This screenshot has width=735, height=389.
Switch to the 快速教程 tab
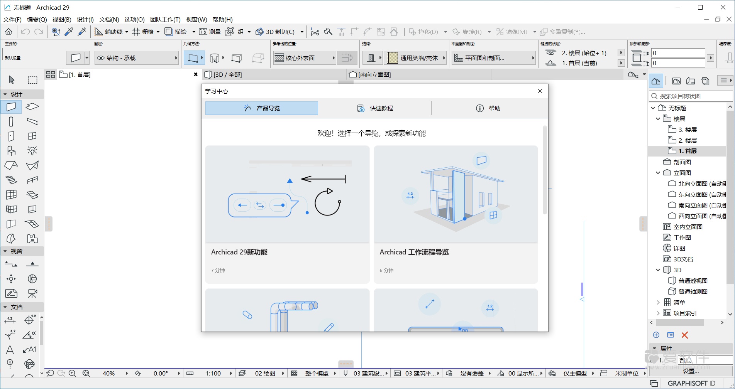coord(375,108)
